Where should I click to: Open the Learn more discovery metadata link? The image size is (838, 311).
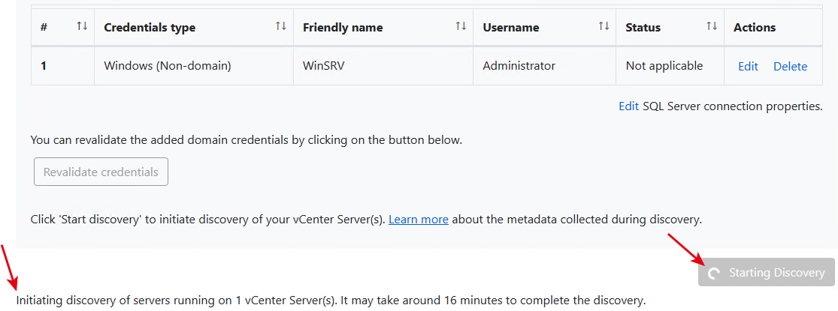pyautogui.click(x=419, y=220)
